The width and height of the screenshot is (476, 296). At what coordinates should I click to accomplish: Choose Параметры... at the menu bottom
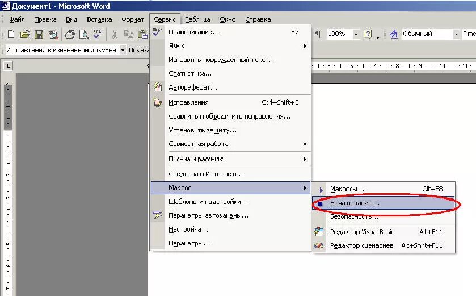[231, 243]
